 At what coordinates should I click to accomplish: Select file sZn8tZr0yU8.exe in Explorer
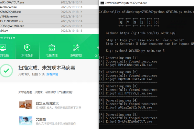pos(49,12)
